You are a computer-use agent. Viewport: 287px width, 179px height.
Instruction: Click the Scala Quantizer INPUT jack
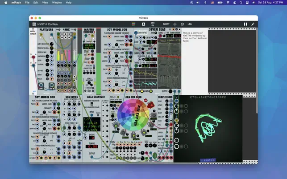(92, 115)
